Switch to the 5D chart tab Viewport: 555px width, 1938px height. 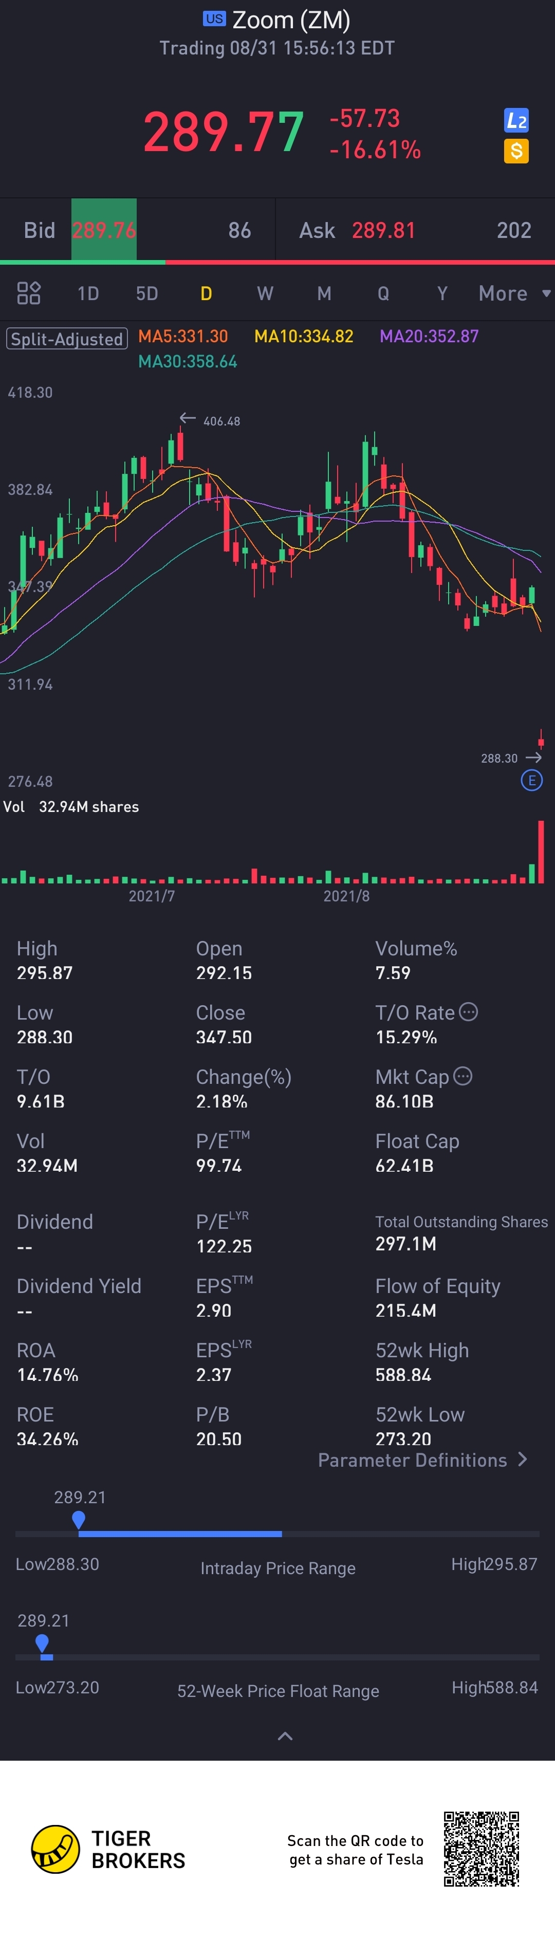tap(146, 293)
